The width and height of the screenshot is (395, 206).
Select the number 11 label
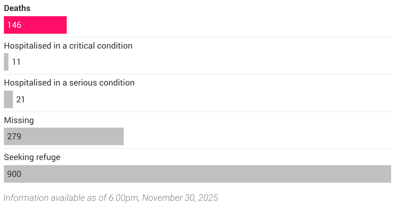coord(17,62)
